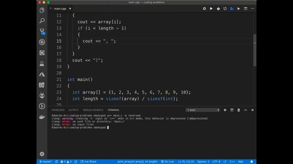Click the editor vertical scrollbar thumb
This screenshot has height=164, width=293.
point(255,50)
